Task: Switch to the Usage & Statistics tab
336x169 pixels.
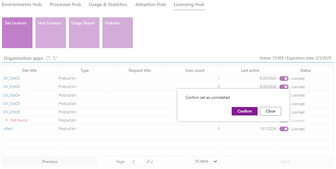Action: [108, 4]
